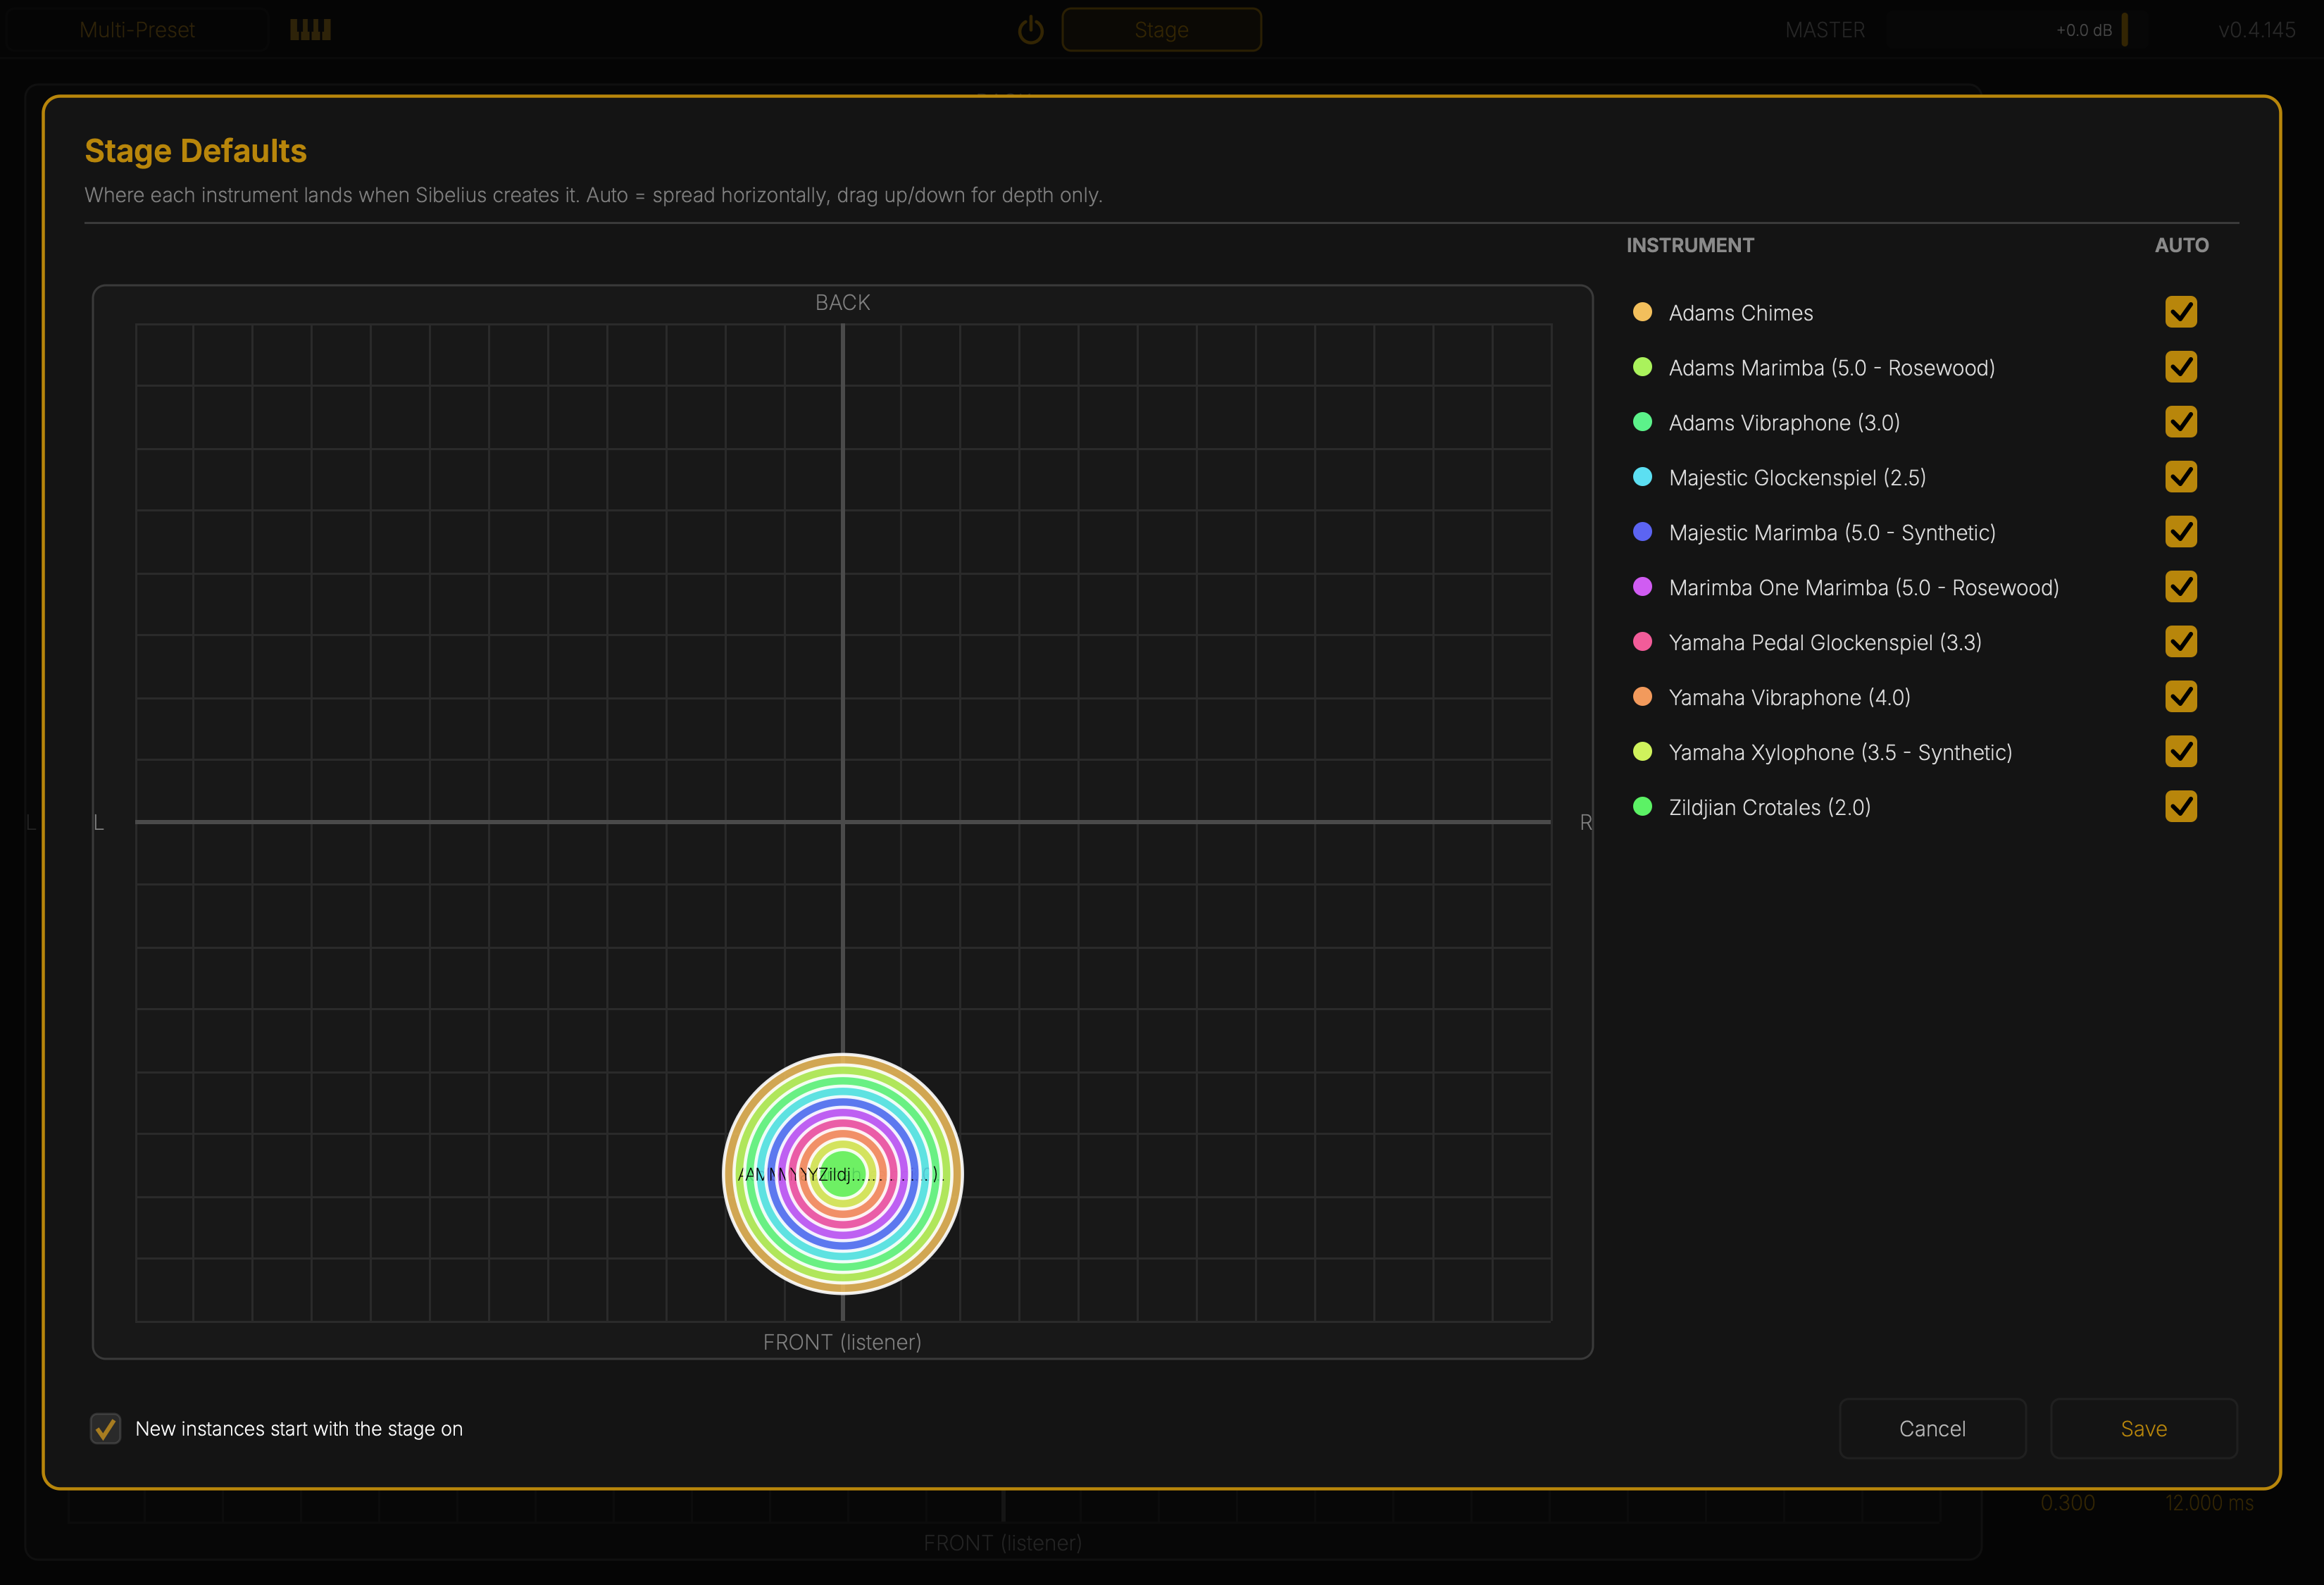Toggle Auto for Marimba One Marimba

pyautogui.click(x=2181, y=587)
